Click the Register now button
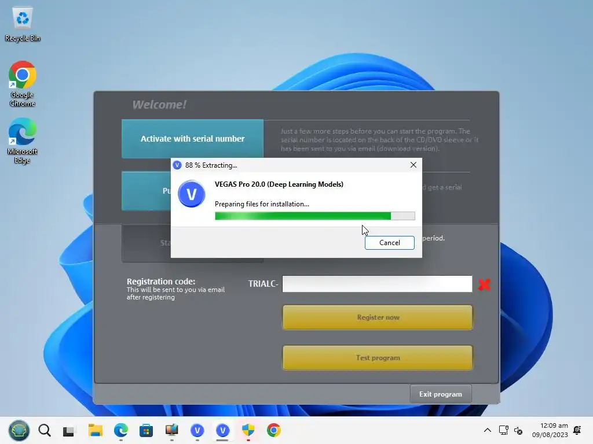The width and height of the screenshot is (593, 444). pos(378,317)
